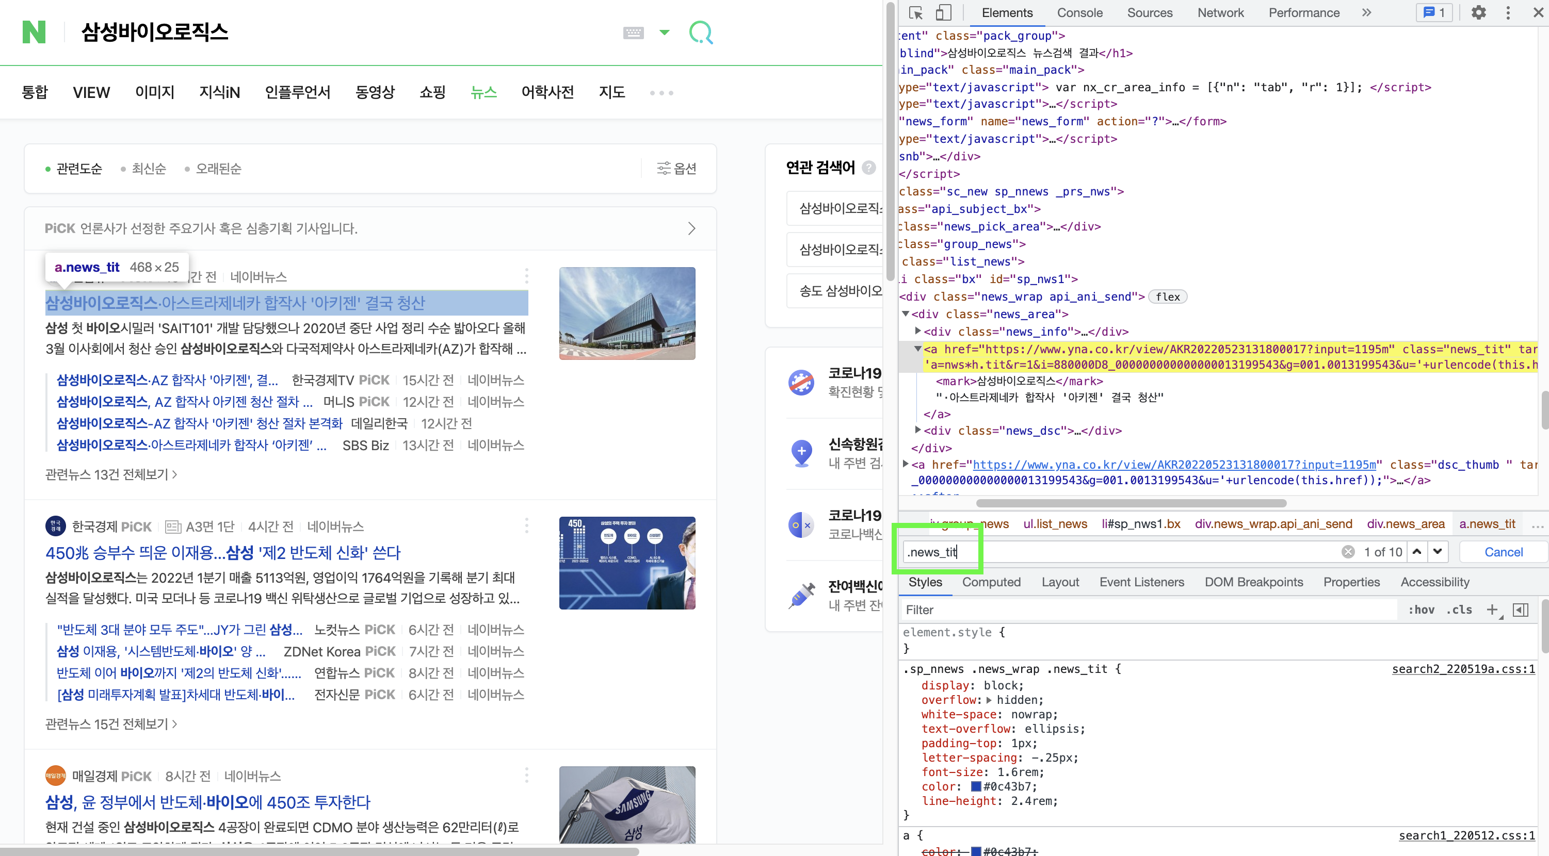Switch to the Computed pane tab
Screen dimensions: 1549x856
(x=991, y=582)
